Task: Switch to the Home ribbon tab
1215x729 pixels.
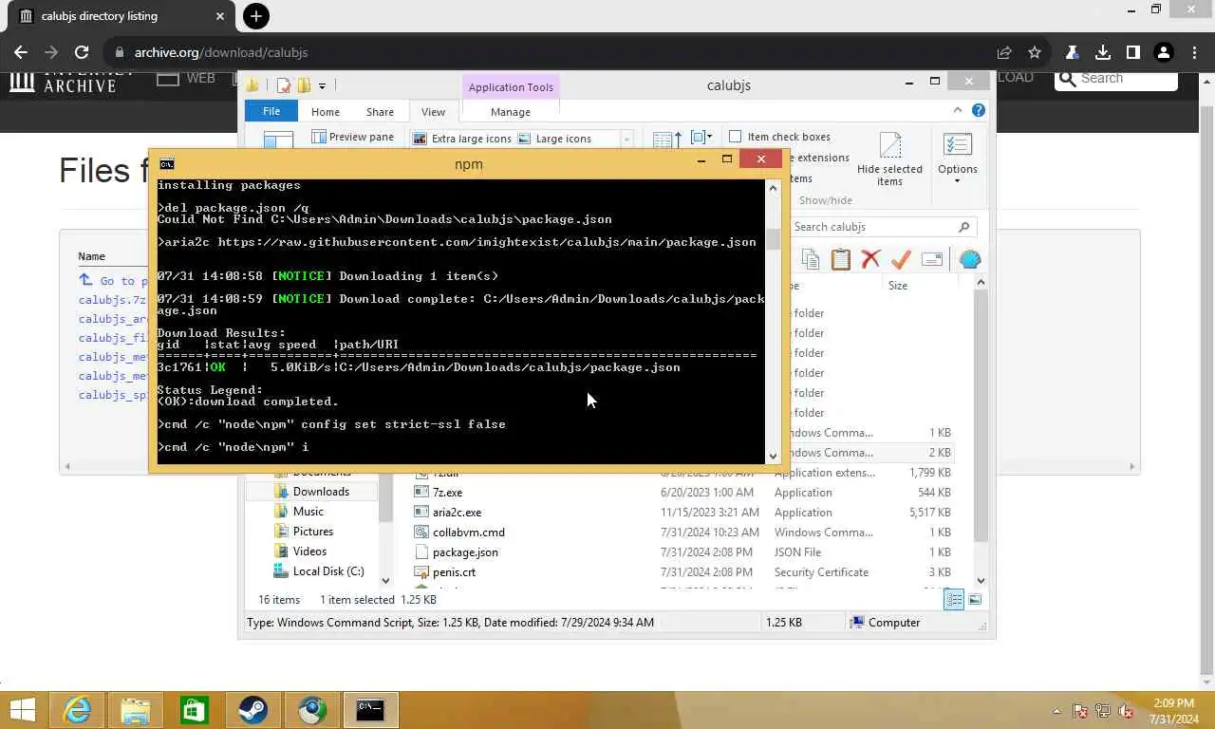Action: tap(326, 112)
